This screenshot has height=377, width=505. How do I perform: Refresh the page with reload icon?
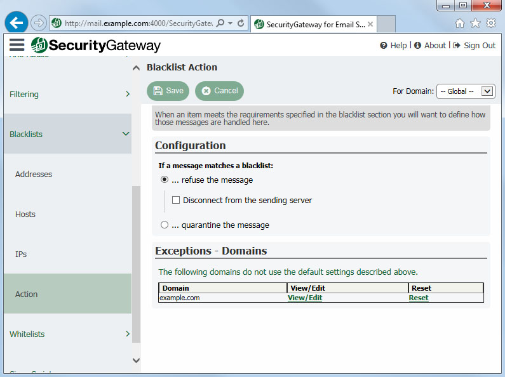(x=241, y=23)
